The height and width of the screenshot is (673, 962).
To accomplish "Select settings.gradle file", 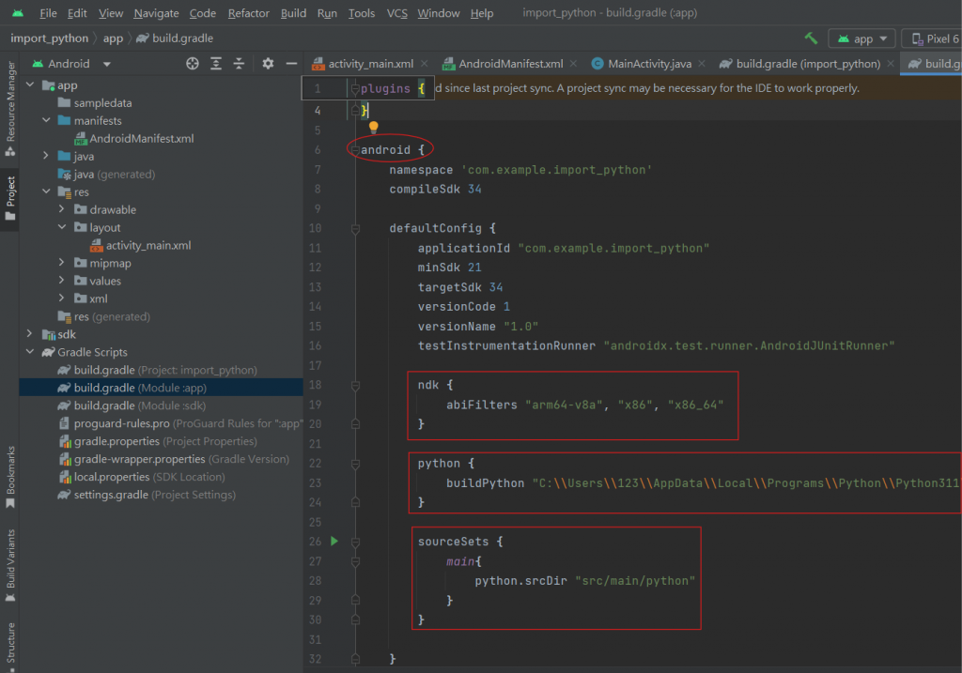I will coord(146,494).
